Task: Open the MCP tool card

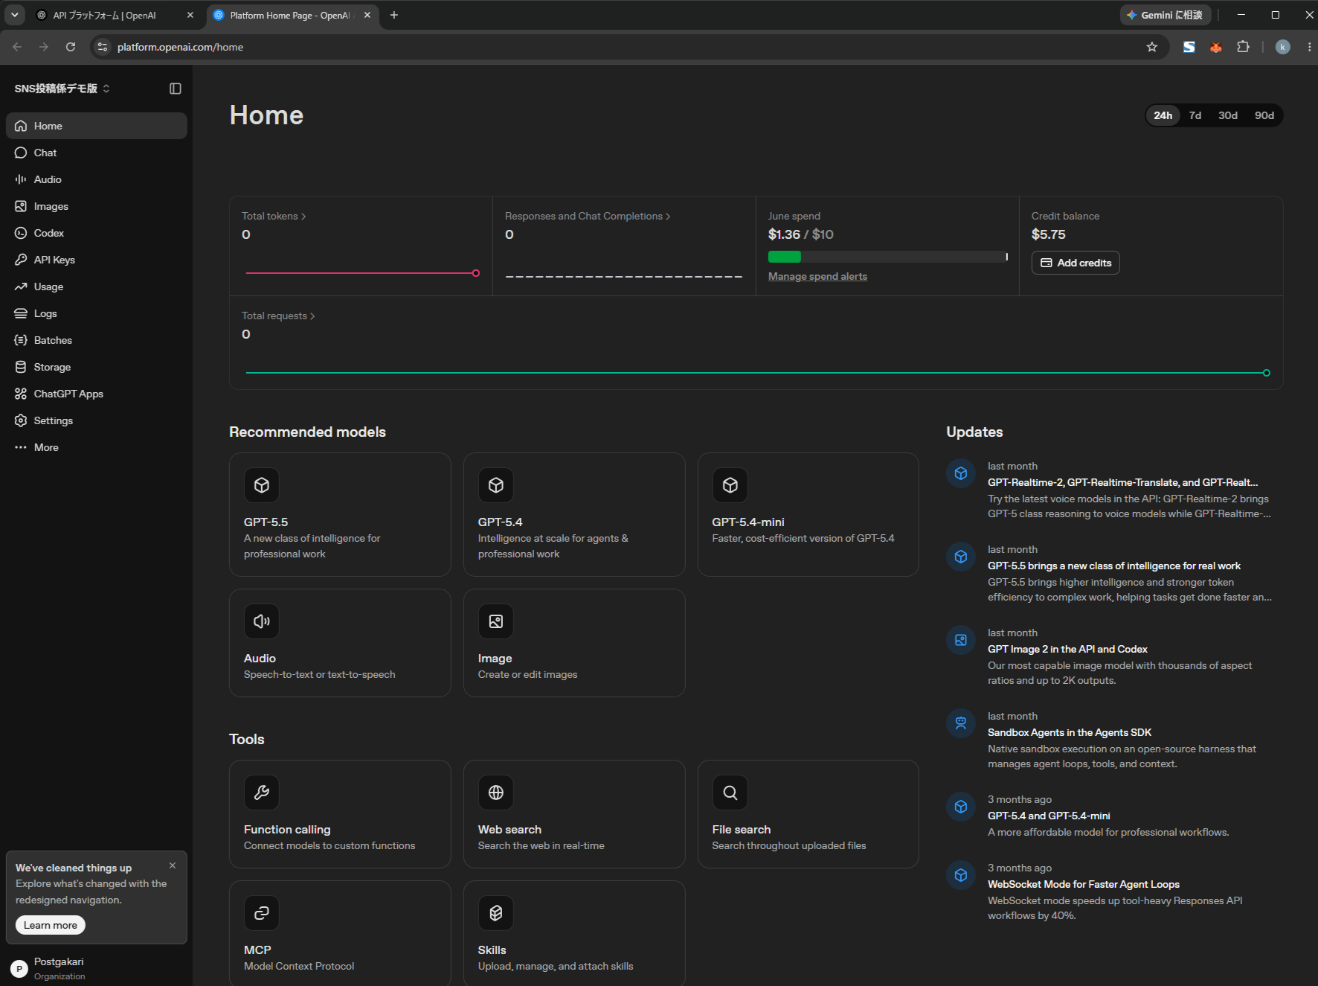Action: (340, 934)
